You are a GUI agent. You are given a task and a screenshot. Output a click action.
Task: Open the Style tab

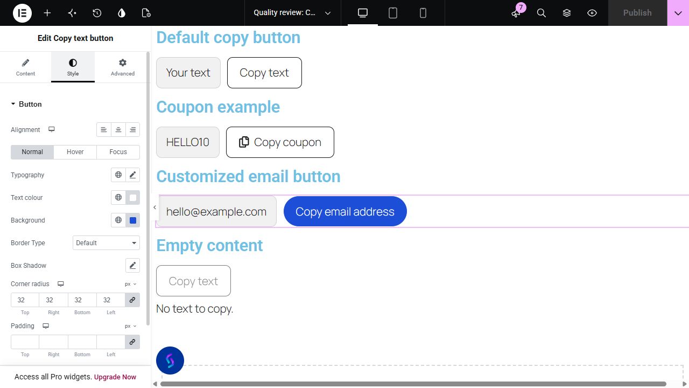pyautogui.click(x=73, y=67)
